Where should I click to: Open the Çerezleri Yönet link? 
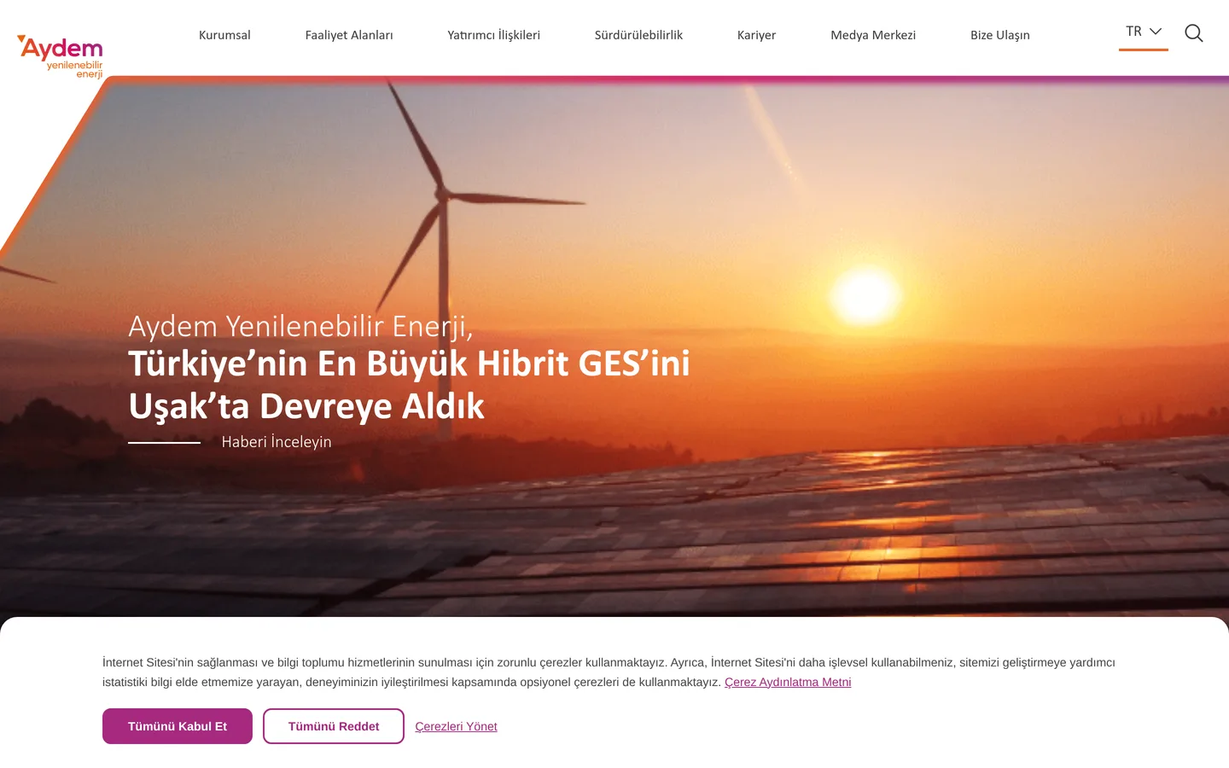456,726
